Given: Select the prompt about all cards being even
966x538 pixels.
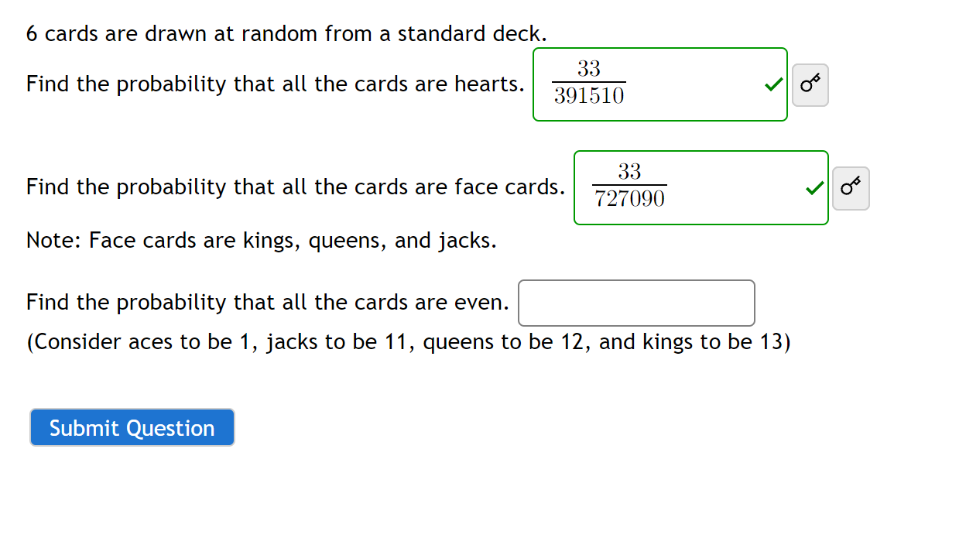Looking at the screenshot, I should 267,302.
